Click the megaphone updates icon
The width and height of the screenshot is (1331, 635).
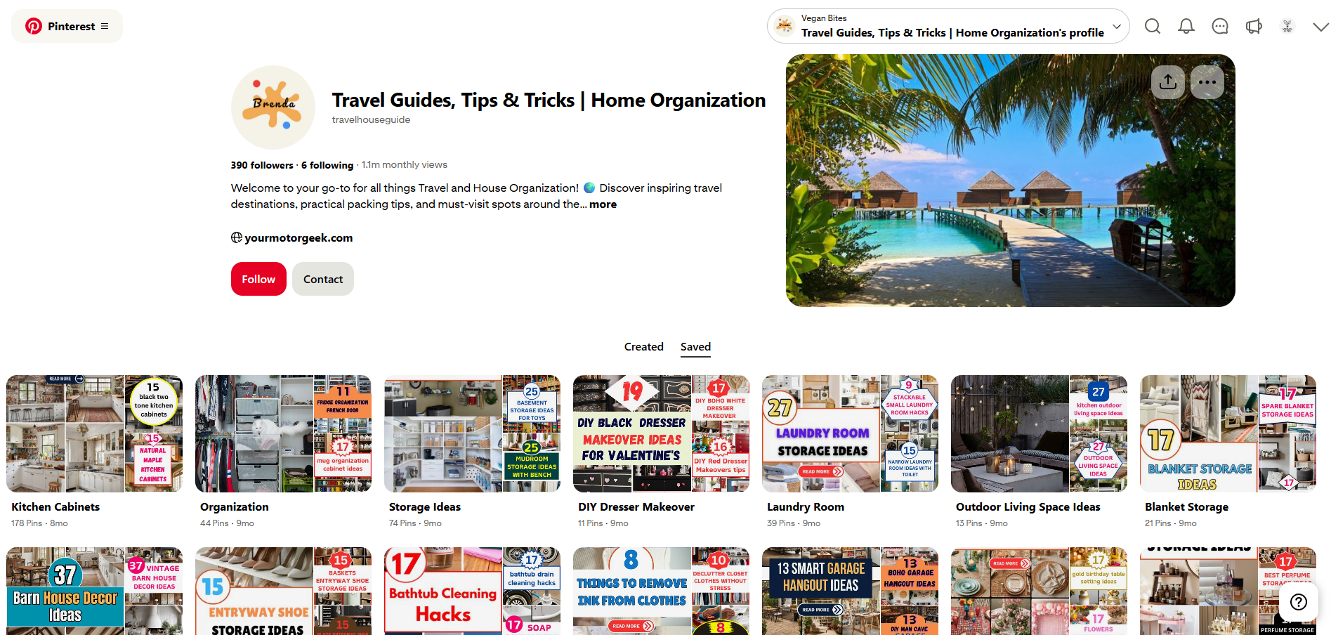(1254, 26)
